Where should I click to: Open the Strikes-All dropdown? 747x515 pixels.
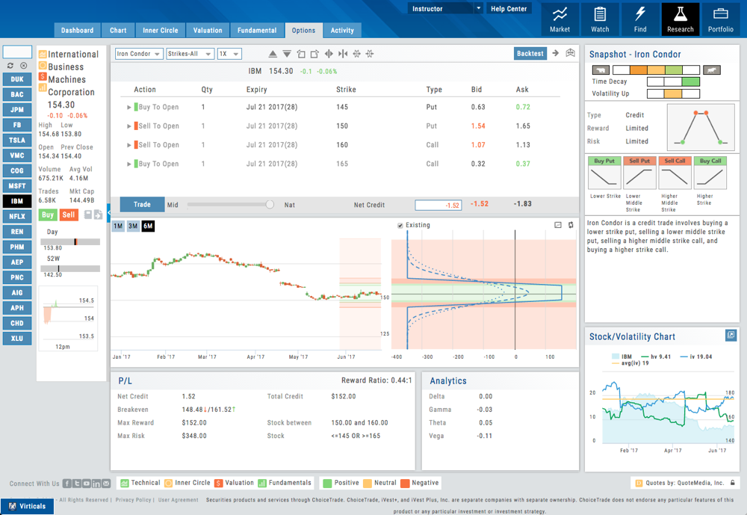(x=190, y=54)
